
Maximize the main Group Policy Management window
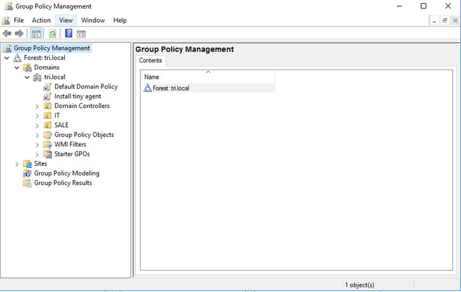423,6
